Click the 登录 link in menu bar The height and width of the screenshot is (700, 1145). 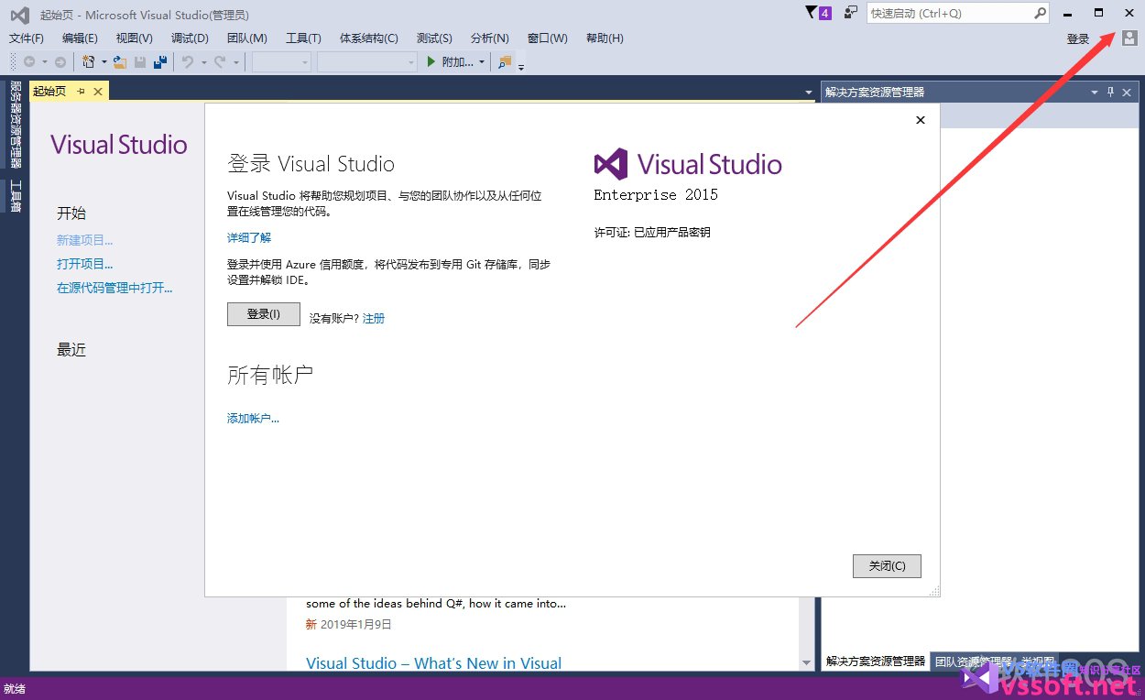coord(1078,38)
